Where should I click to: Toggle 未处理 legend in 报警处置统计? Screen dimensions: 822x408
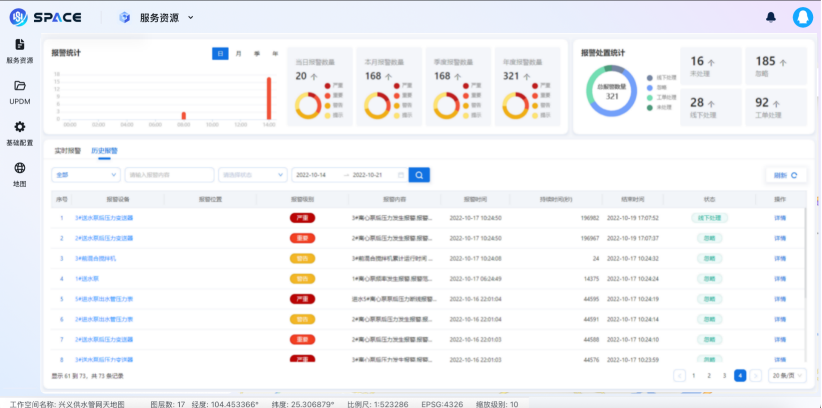pos(659,107)
